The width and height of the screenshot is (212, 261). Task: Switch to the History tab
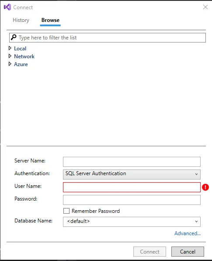21,20
